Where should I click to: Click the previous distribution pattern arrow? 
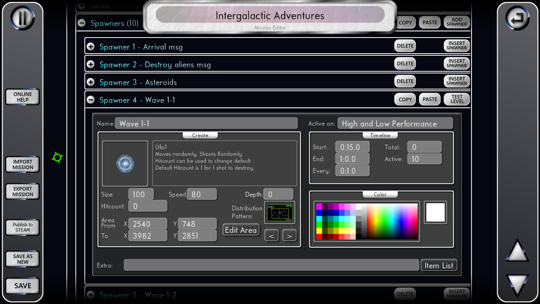[271, 235]
